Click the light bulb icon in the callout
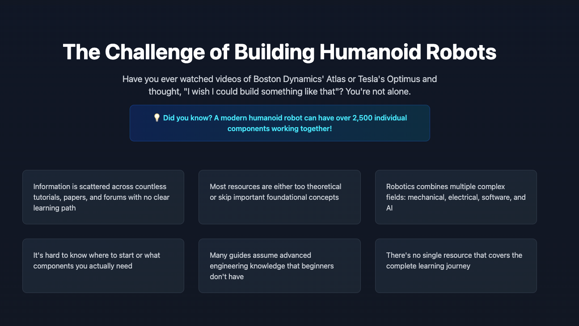This screenshot has height=326, width=579. click(x=156, y=118)
